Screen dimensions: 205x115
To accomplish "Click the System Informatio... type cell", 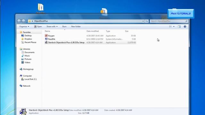I will coord(114,39).
